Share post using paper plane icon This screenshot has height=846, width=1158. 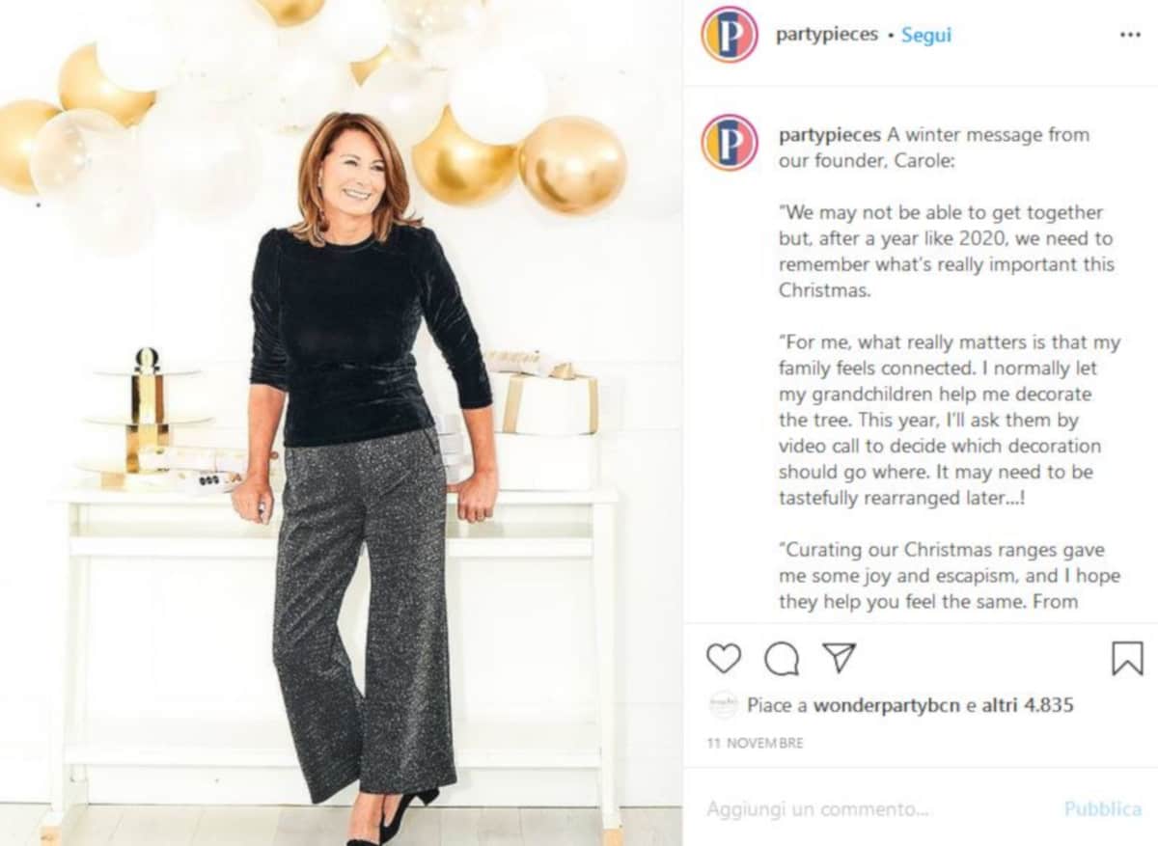point(839,658)
